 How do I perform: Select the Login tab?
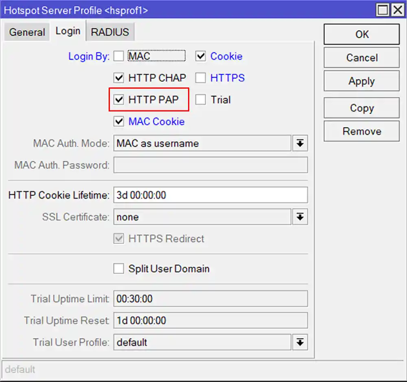(x=68, y=31)
